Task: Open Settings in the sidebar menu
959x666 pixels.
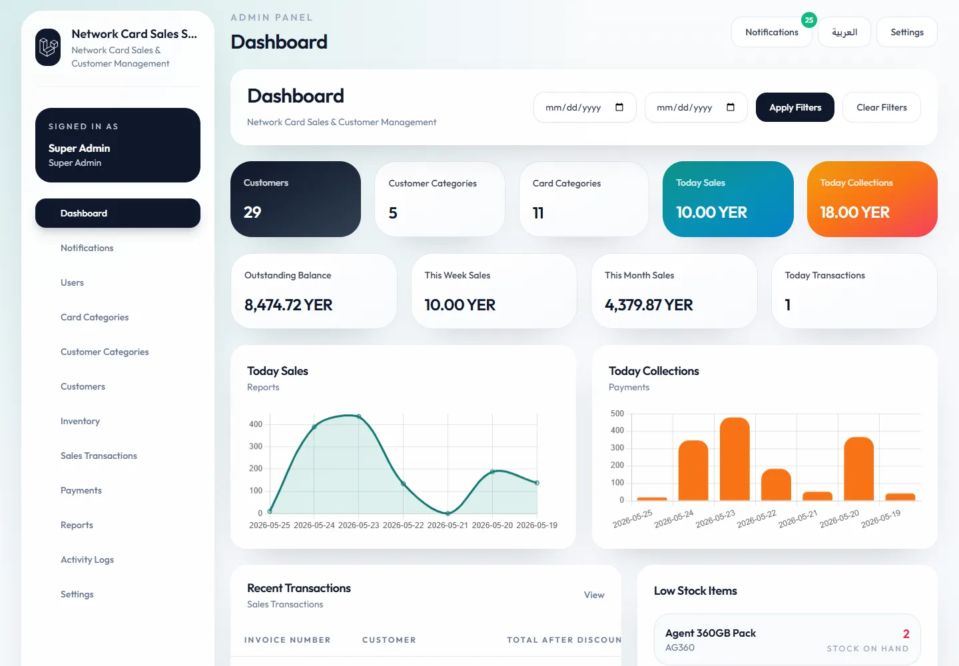Action: pyautogui.click(x=118, y=594)
